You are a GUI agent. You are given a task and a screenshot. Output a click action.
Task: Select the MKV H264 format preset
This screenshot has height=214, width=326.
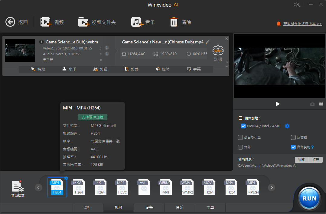[79, 187]
